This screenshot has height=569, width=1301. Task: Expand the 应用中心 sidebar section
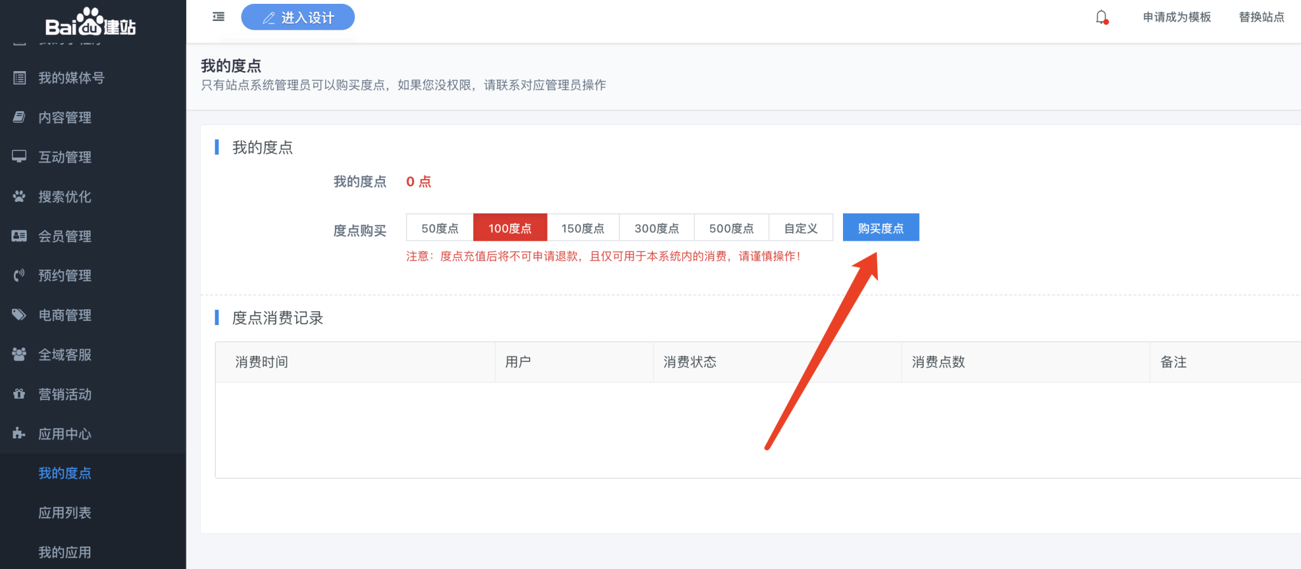(65, 434)
